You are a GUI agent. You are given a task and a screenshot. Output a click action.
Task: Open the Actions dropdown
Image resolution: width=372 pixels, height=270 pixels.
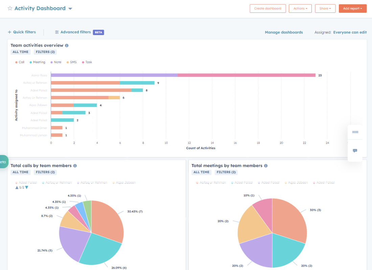300,8
